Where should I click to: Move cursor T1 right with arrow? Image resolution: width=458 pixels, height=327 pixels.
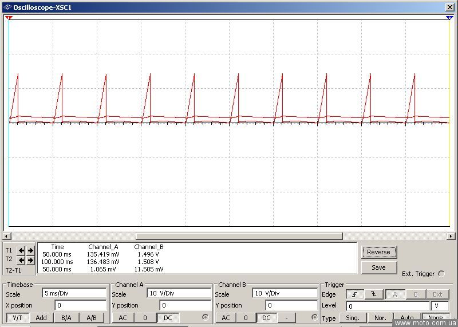[x=30, y=250]
